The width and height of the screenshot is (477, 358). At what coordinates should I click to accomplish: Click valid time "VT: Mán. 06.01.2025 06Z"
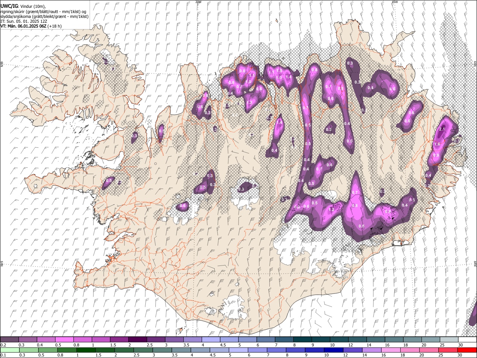[x=23, y=26]
